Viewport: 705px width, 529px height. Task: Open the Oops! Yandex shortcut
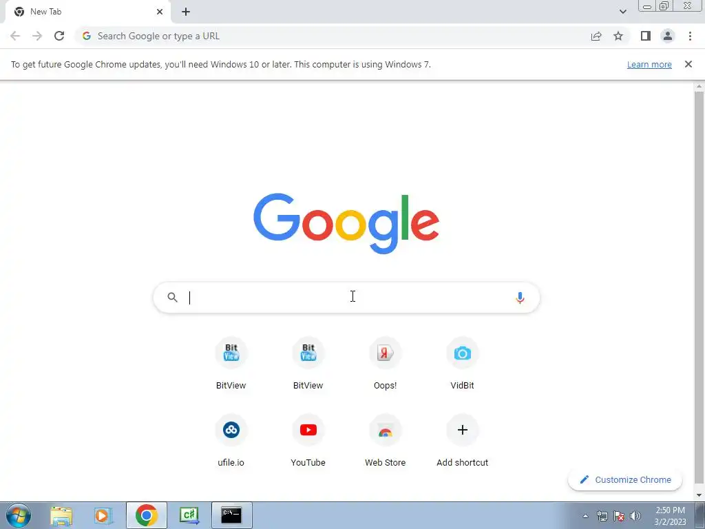coord(386,364)
